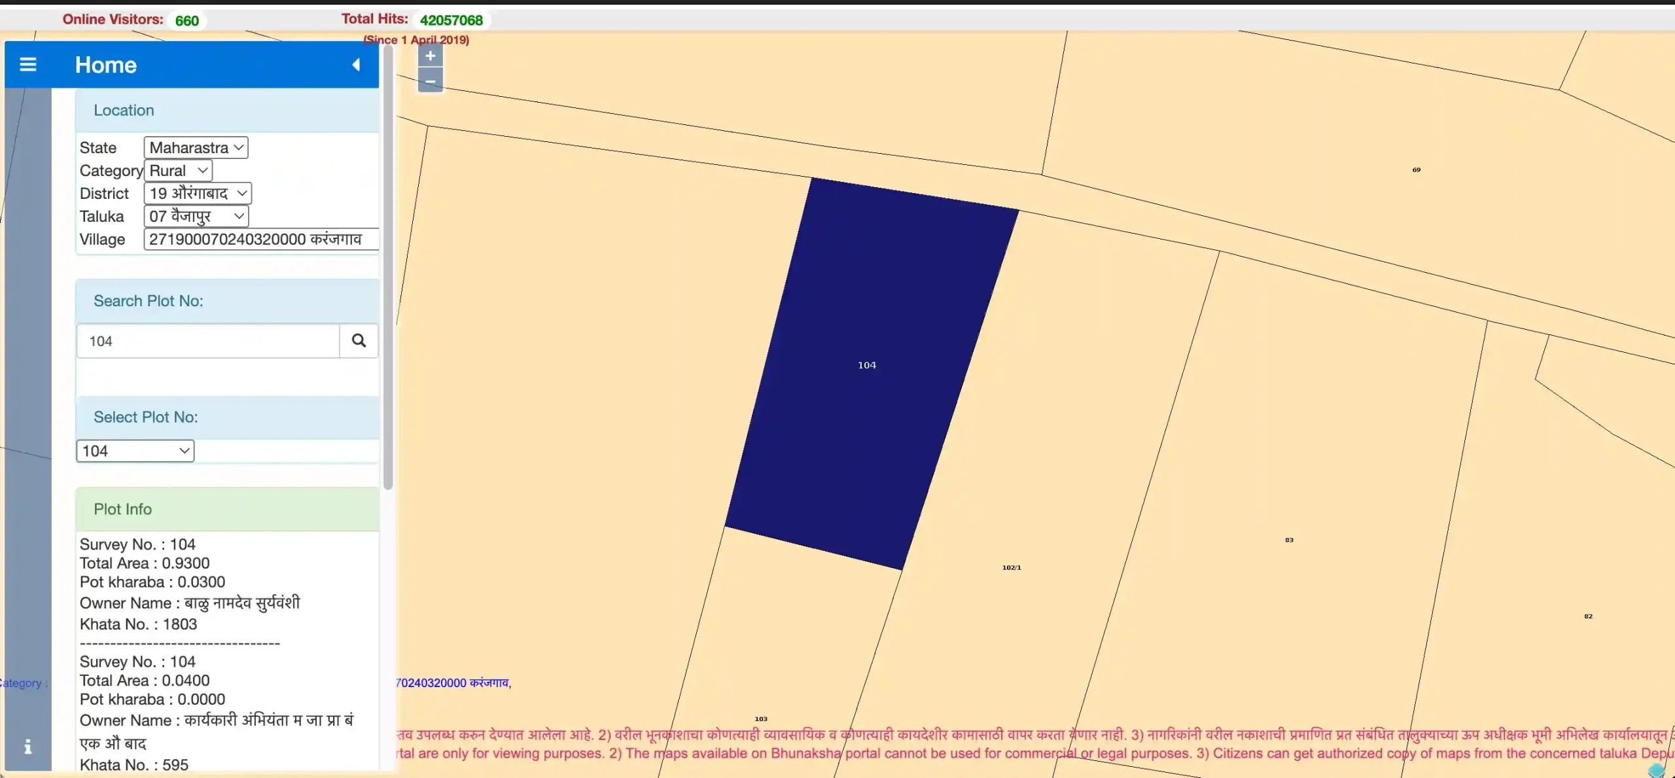Click plot 83 on the map
The height and width of the screenshot is (778, 1675).
[1289, 540]
